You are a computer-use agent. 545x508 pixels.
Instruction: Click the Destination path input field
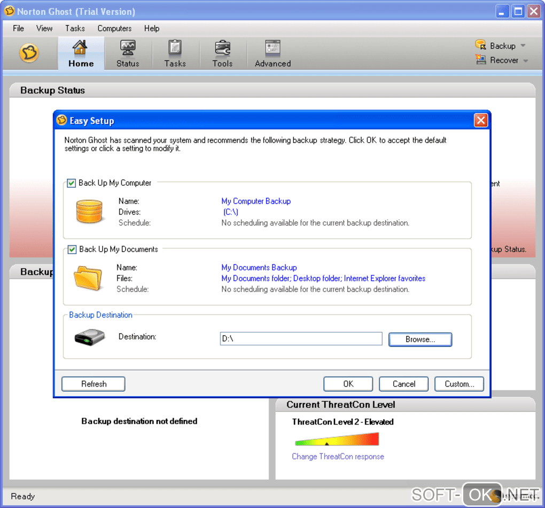[x=301, y=338]
